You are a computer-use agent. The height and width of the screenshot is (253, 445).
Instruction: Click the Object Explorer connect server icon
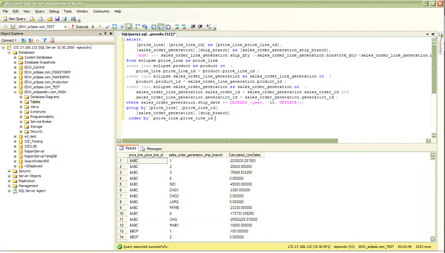[23, 41]
